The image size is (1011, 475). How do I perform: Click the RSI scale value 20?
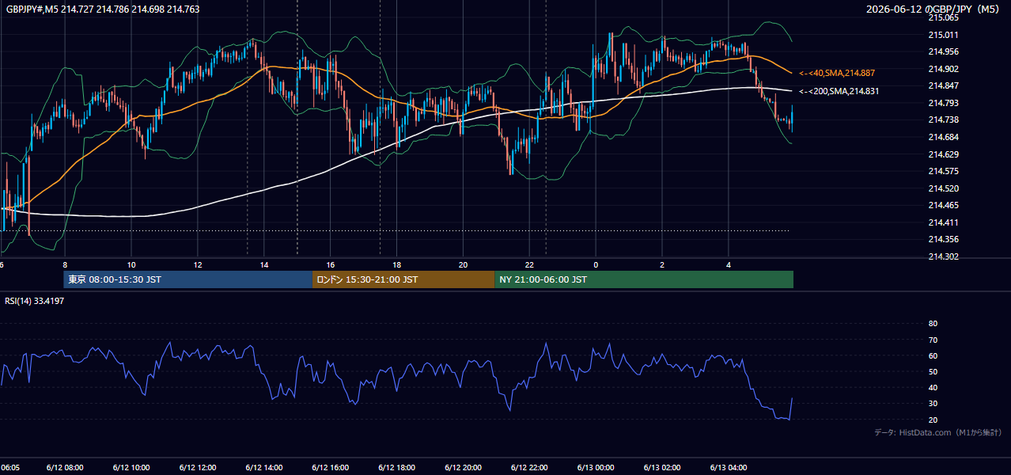click(933, 420)
